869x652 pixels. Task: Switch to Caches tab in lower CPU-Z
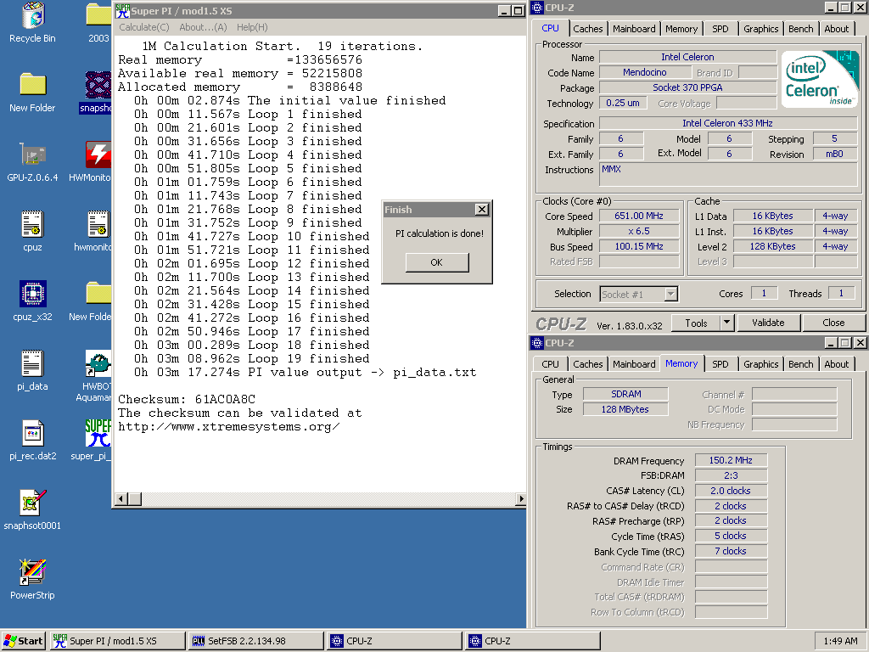click(x=587, y=364)
